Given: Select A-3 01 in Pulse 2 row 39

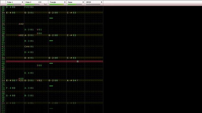Looking at the screenshot, I should pos(29,30).
